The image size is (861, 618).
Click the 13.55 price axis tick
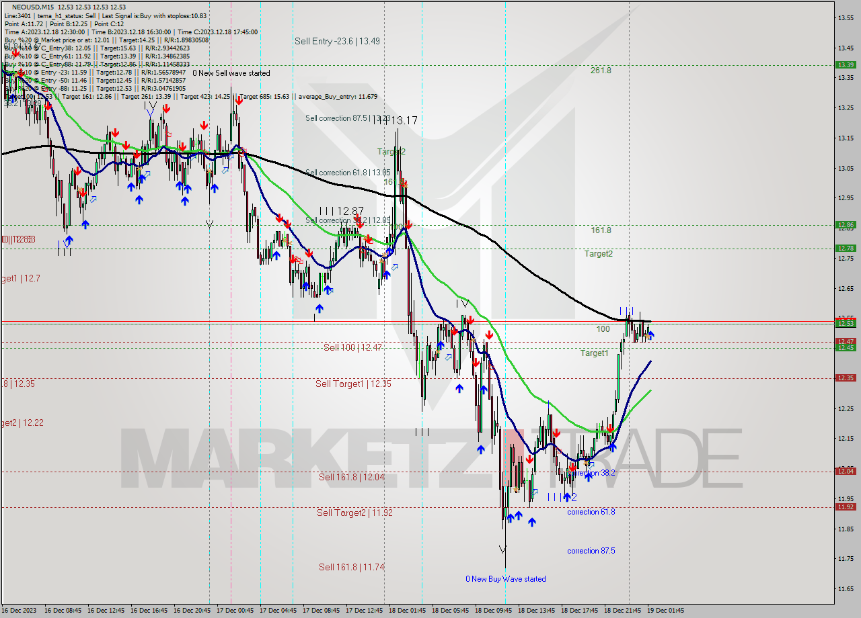(x=846, y=17)
